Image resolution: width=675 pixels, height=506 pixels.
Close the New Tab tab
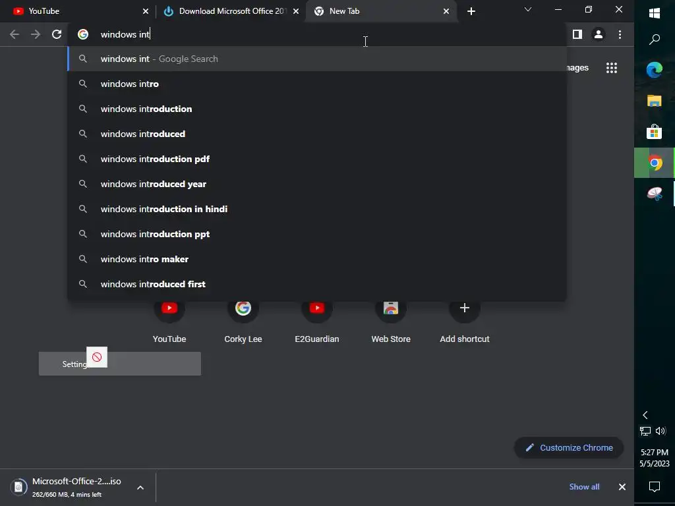446,11
